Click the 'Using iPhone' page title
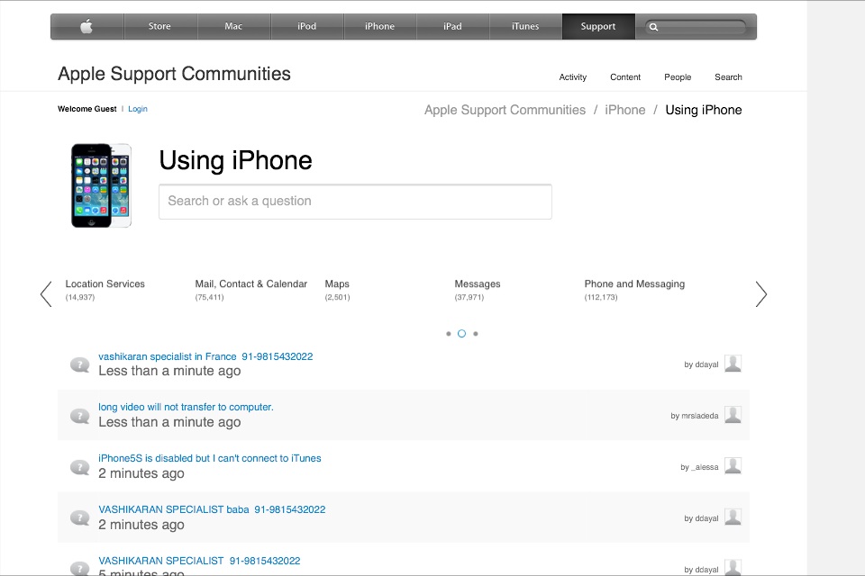Screen dimensions: 865x576 point(235,161)
